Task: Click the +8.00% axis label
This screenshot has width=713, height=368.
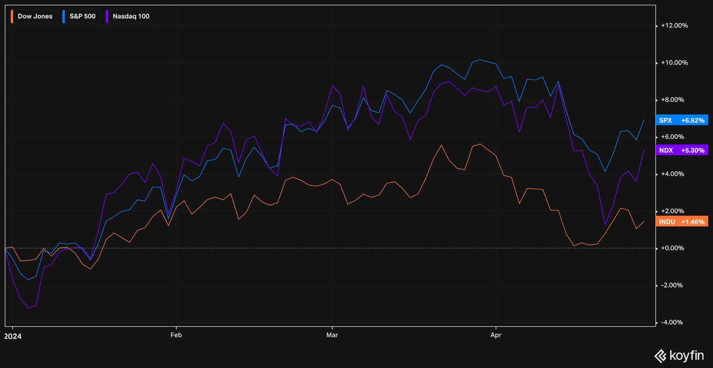Action: 672,100
